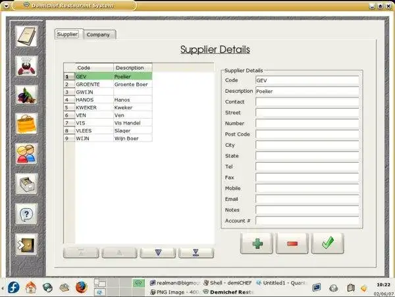Switch to the Supplier tab
The height and width of the screenshot is (297, 395).
coord(67,34)
